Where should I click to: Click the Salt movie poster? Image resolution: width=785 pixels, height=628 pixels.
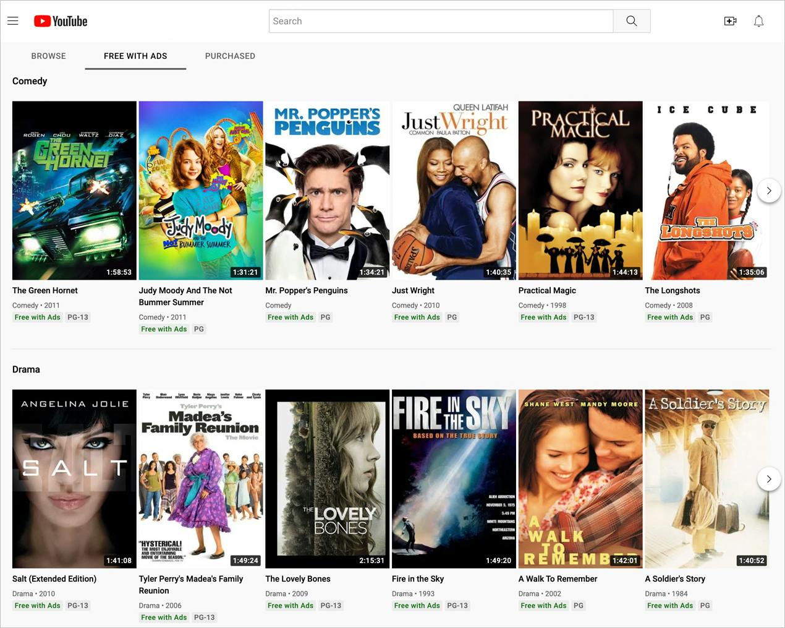74,478
